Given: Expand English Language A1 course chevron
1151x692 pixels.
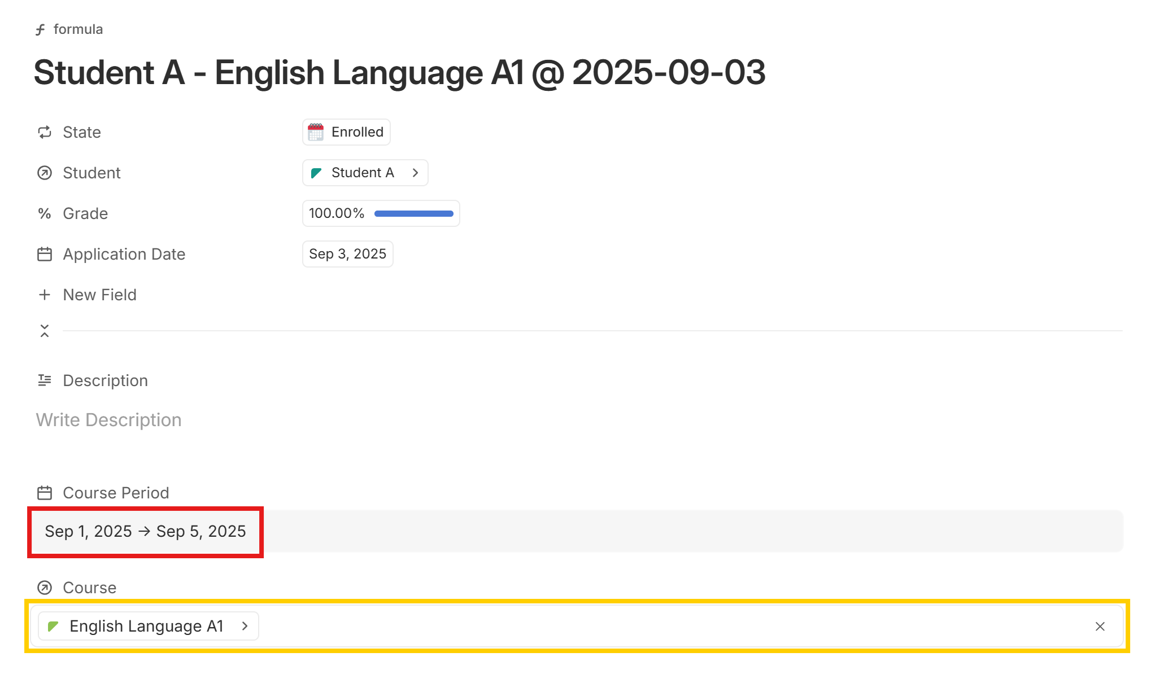Looking at the screenshot, I should (x=245, y=626).
